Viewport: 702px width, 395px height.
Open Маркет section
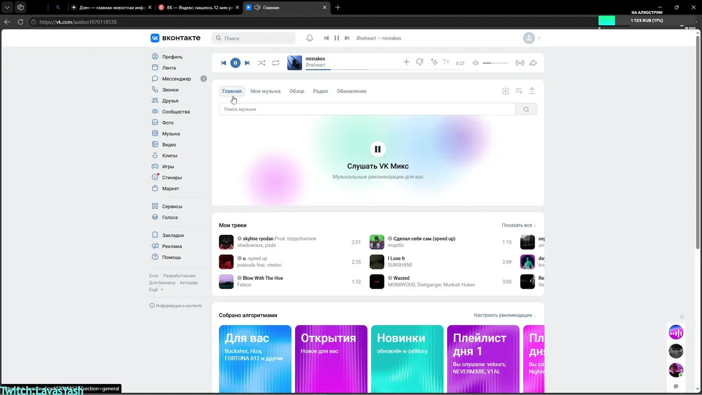point(171,189)
